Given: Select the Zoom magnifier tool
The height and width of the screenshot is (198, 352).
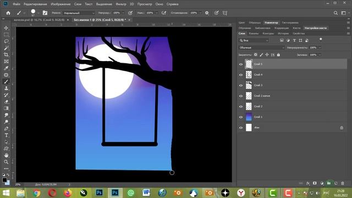Looking at the screenshot, I should (x=6, y=162).
